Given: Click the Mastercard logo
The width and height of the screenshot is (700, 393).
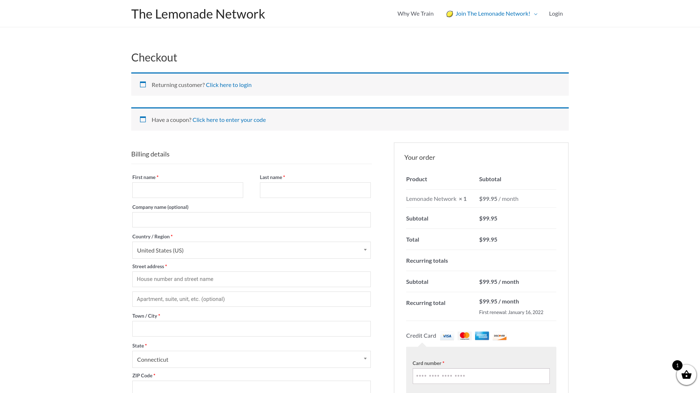Looking at the screenshot, I should point(464,336).
